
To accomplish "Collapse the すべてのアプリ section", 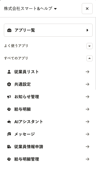I will tap(90, 58).
